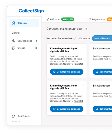Screen dimensions: 112x133
Task: Open the Saját aláírandó folder
Action: [24, 41]
